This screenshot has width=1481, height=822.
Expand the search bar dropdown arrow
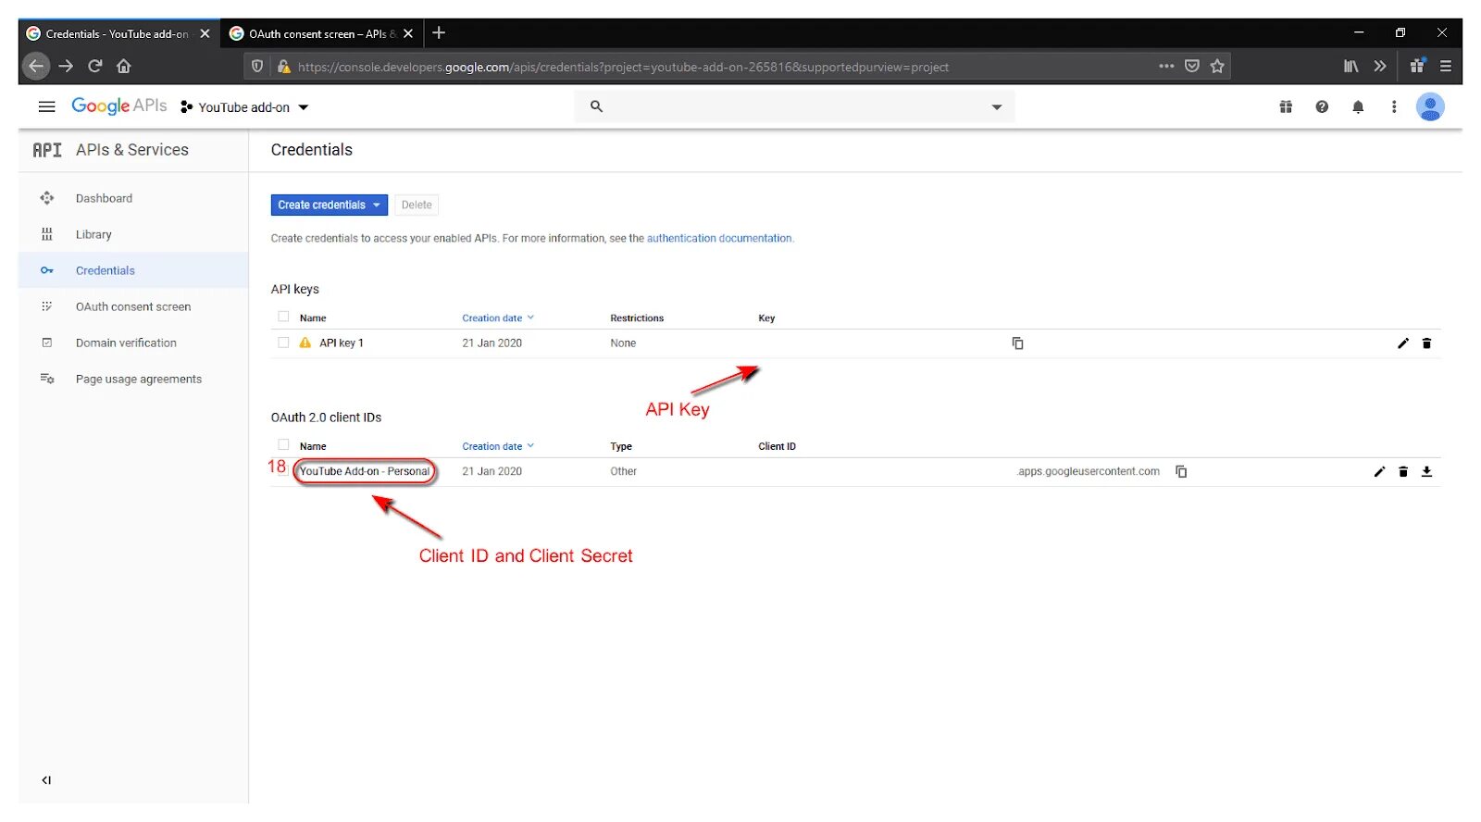997,107
